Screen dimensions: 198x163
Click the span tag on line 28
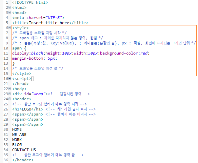point(27,119)
